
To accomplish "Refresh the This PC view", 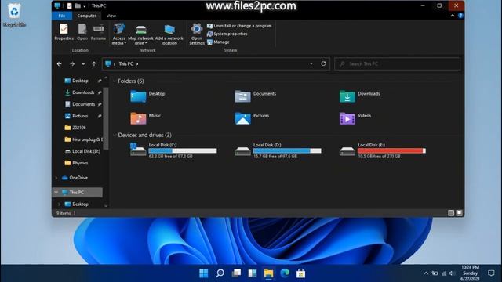I will [323, 63].
